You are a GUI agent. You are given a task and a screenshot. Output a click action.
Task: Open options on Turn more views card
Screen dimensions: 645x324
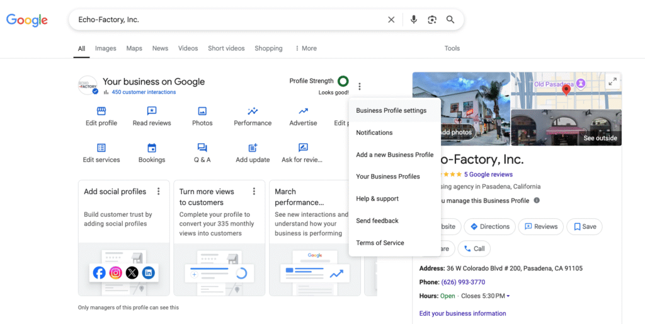point(254,192)
